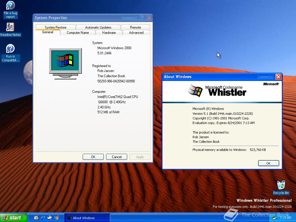The image size is (296, 222).
Task: Switch to the Advanced tab
Action: coord(136,32)
